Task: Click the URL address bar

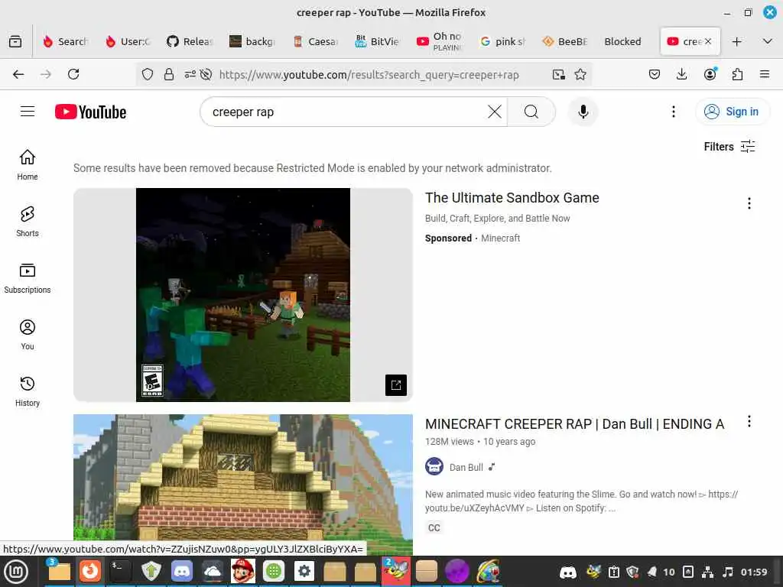Action: [369, 74]
